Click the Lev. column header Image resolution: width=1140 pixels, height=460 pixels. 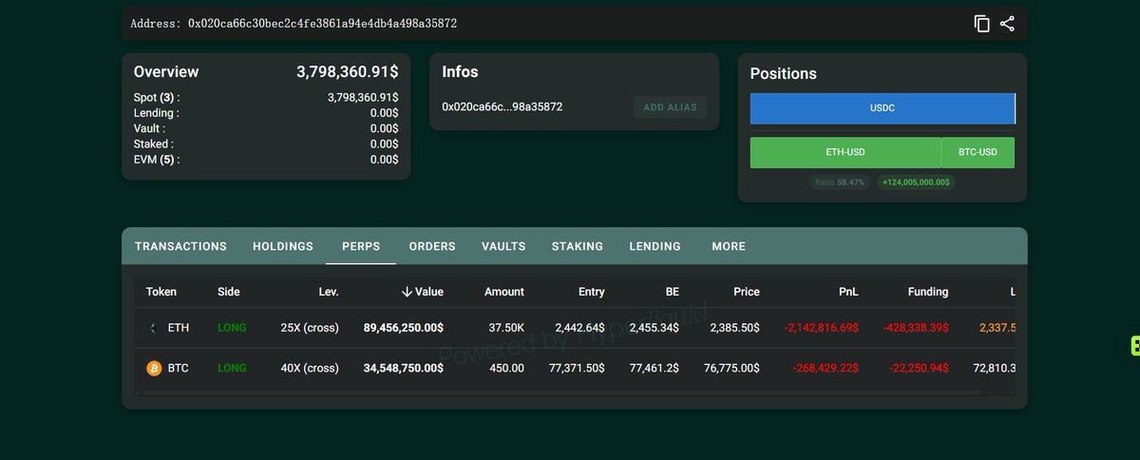pos(328,292)
